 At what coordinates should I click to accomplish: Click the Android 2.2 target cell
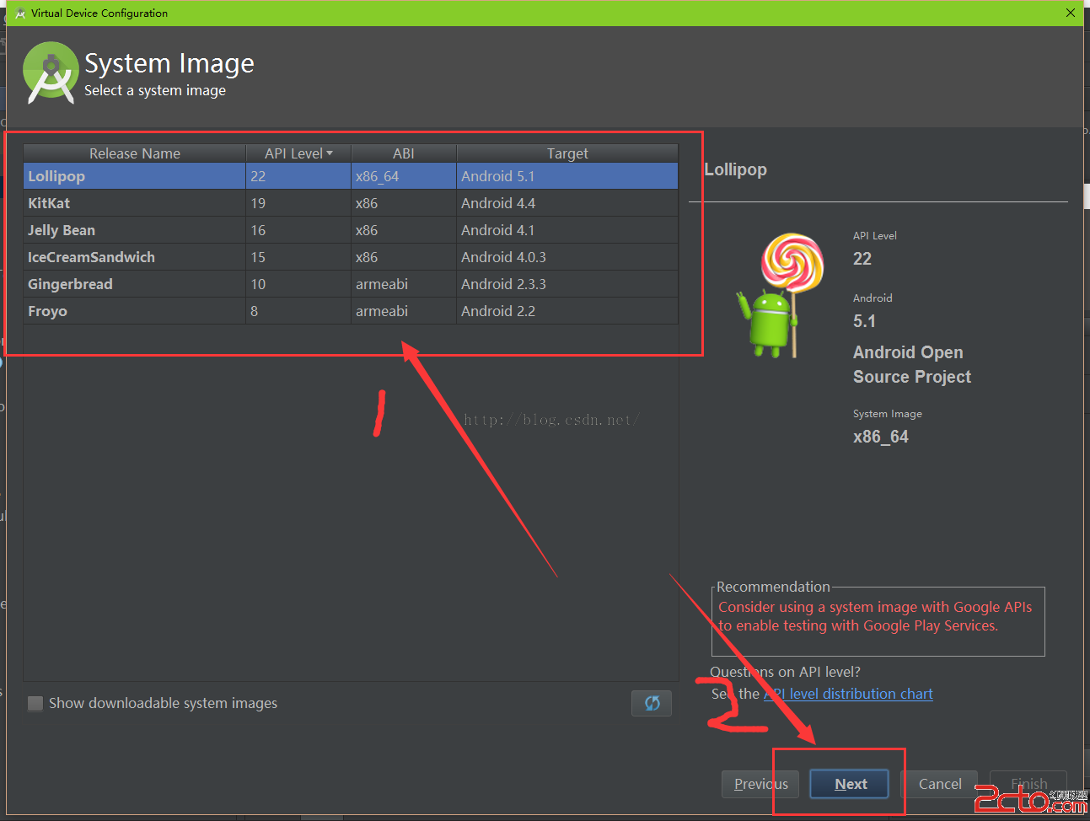click(x=567, y=311)
